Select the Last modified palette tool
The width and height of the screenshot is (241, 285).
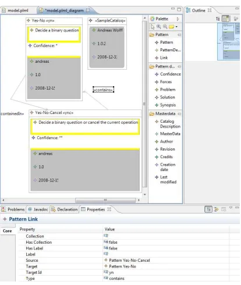click(x=166, y=179)
